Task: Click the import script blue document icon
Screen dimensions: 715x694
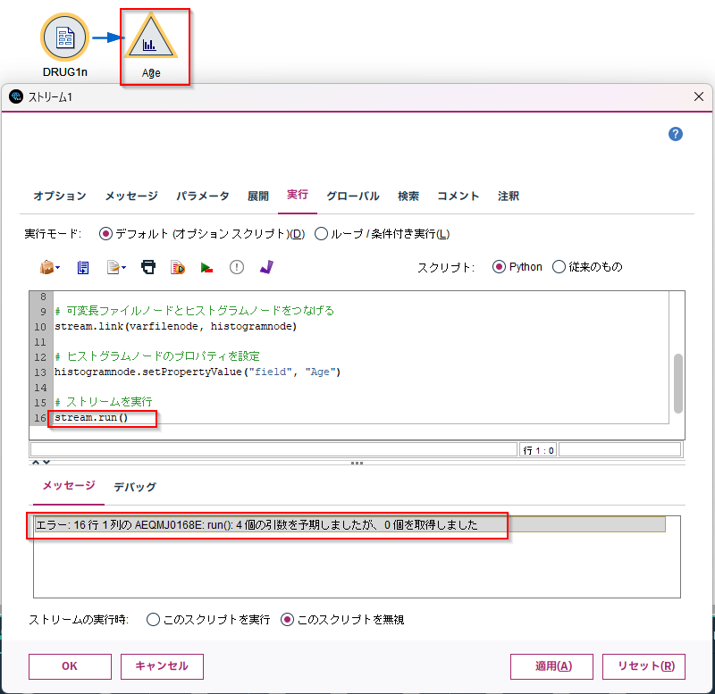Action: [x=83, y=267]
